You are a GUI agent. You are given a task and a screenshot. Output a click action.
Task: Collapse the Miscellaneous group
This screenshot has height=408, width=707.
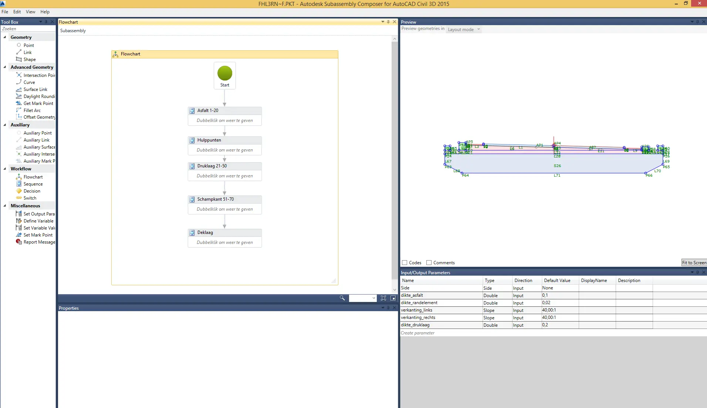pos(5,205)
